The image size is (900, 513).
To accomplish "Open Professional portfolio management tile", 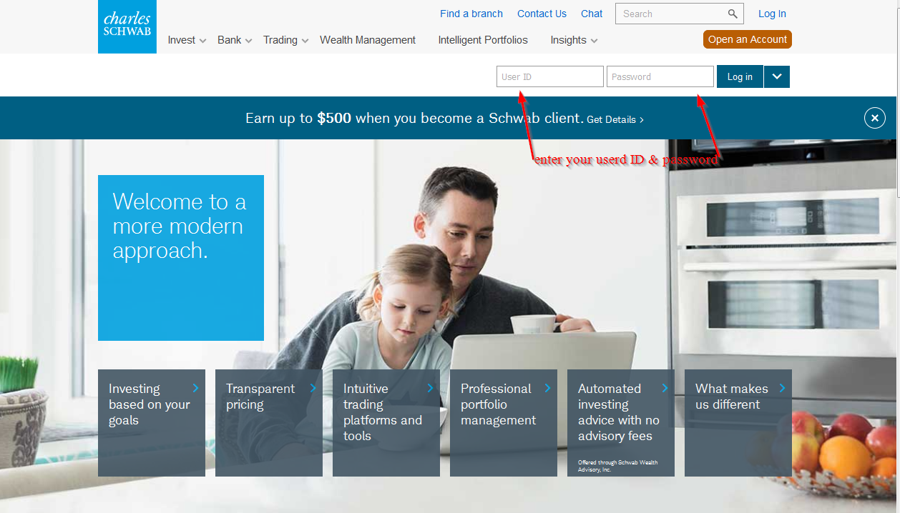I will 504,423.
